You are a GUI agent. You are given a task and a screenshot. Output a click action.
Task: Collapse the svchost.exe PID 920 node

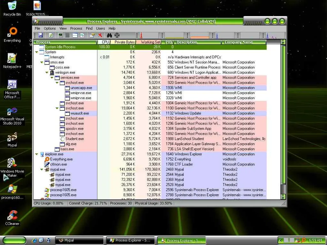coord(57,83)
